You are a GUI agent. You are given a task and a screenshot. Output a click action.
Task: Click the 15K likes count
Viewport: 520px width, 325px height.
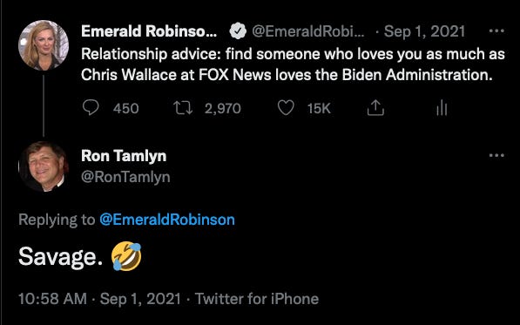(319, 108)
